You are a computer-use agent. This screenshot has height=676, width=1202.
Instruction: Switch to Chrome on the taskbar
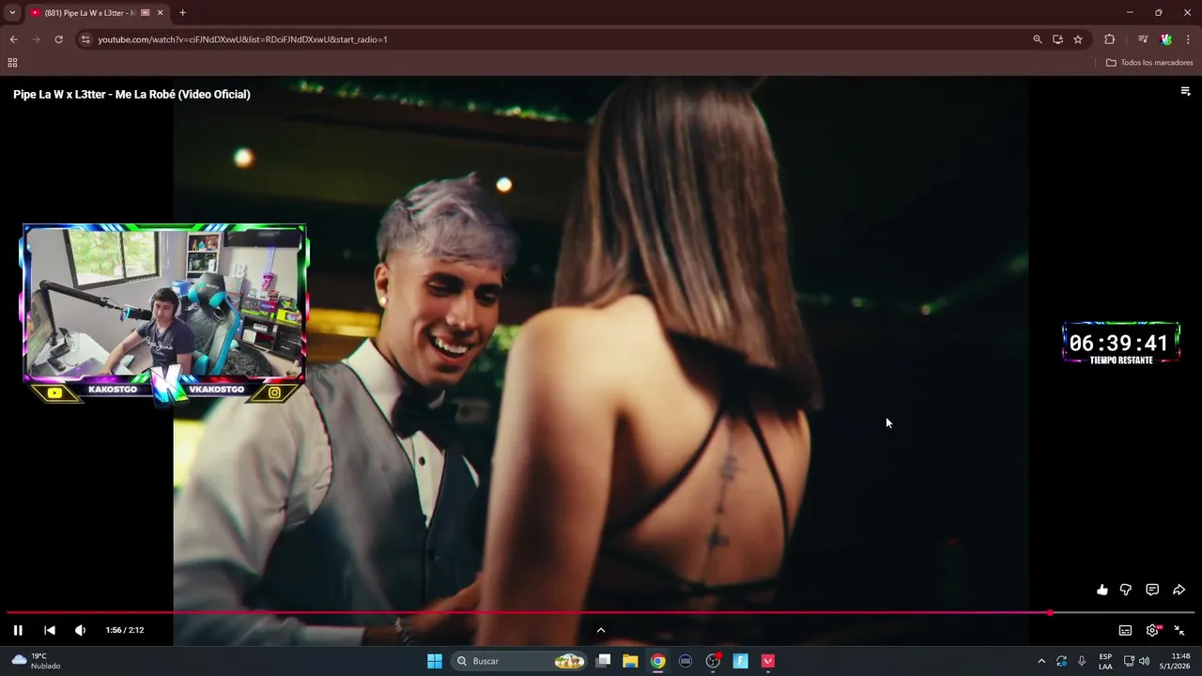click(x=658, y=661)
